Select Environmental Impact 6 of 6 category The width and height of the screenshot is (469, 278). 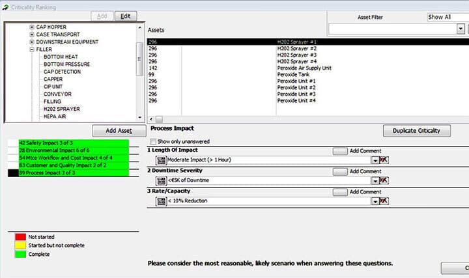pos(74,150)
